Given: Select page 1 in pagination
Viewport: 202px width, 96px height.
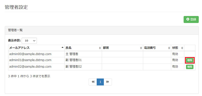Looking at the screenshot, I should [100, 82].
